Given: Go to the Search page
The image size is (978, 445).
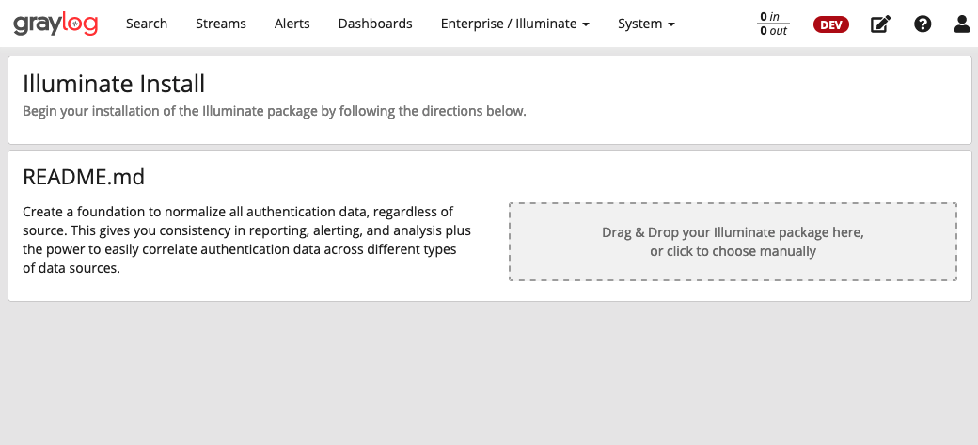Looking at the screenshot, I should [x=147, y=24].
